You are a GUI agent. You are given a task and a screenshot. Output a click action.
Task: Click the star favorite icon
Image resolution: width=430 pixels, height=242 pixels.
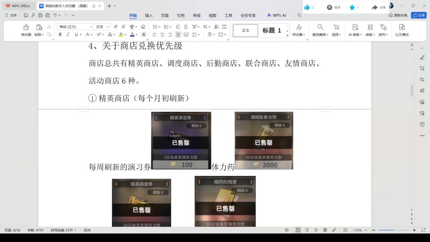(352, 7)
